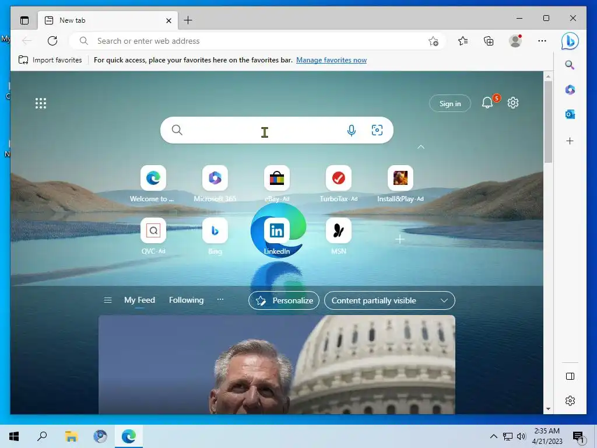
Task: Open page settings gear icon
Action: pos(513,103)
